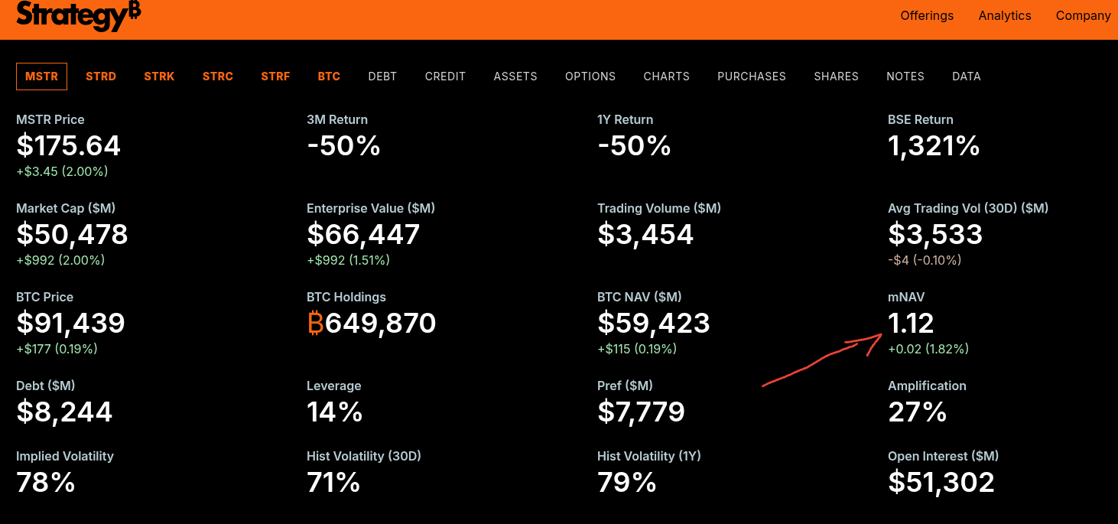
Task: Select the CREDIT tab
Action: 445,76
